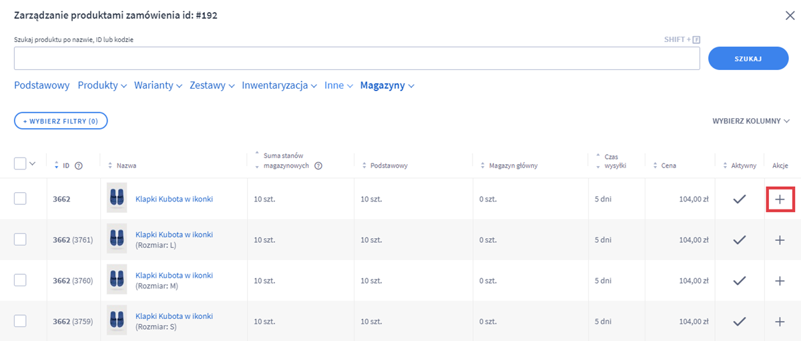801x341 pixels.
Task: Check the box for Rozmiar: S row
Action: tap(20, 321)
